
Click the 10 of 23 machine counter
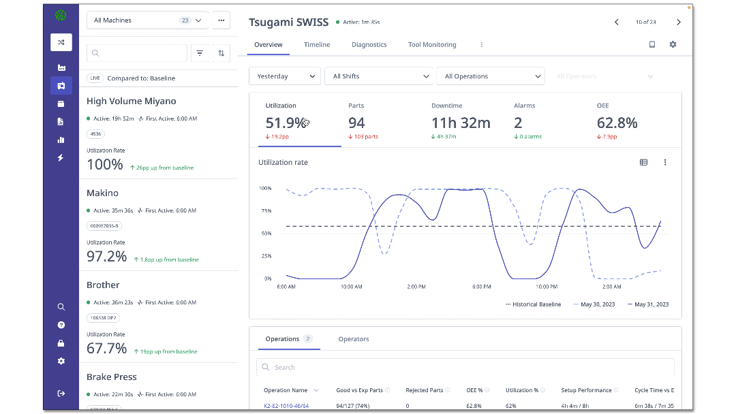646,22
